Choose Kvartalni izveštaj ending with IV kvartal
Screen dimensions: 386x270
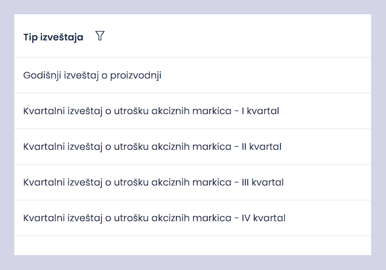193,218
